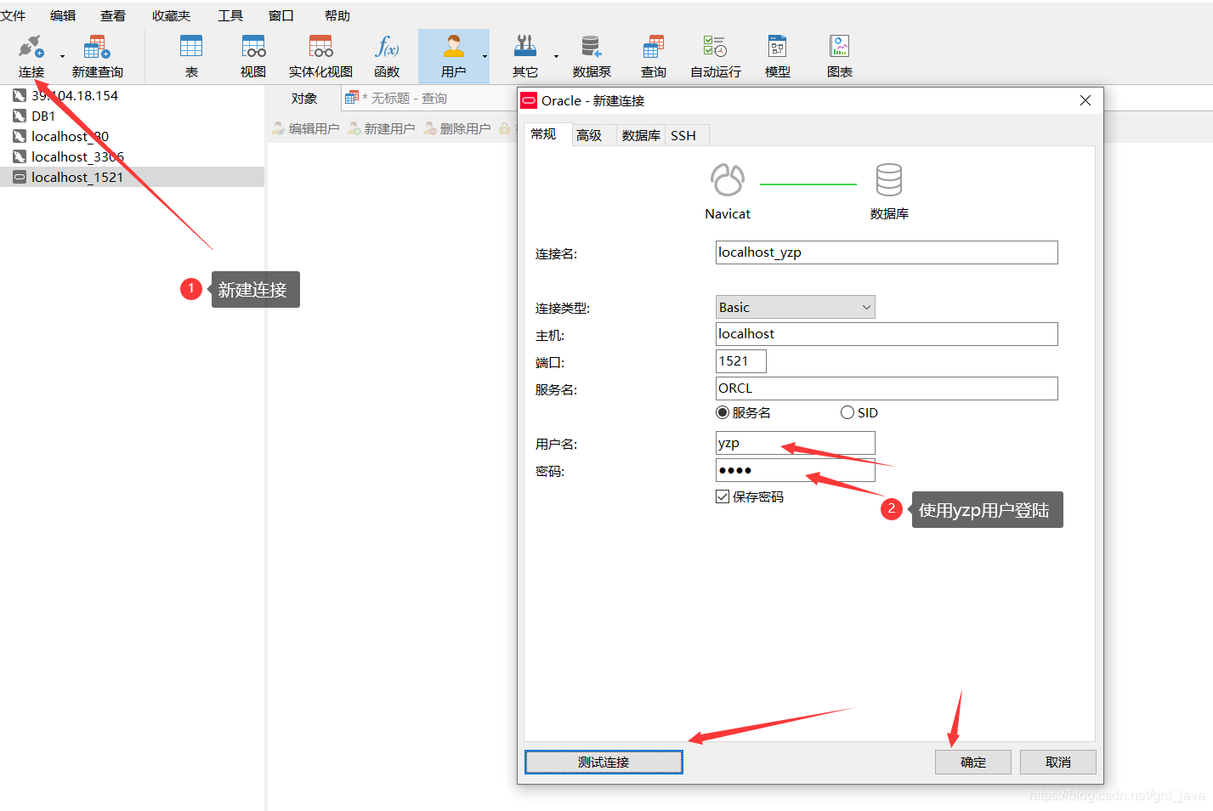Toggle the Save Password (保存密码) checkbox

(723, 496)
